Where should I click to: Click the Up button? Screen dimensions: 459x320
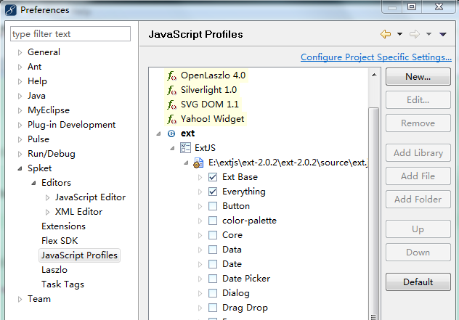(x=418, y=229)
